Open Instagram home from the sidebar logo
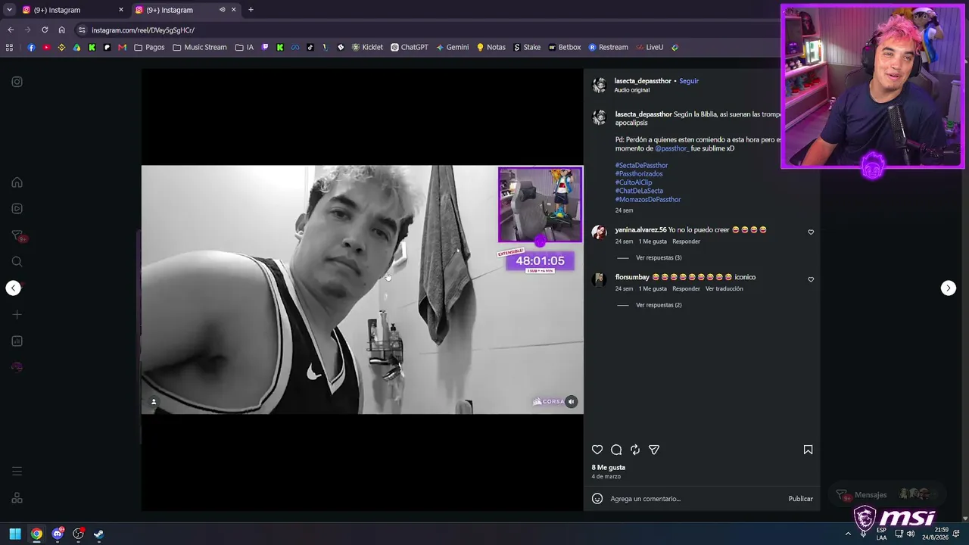The width and height of the screenshot is (969, 545). [17, 82]
